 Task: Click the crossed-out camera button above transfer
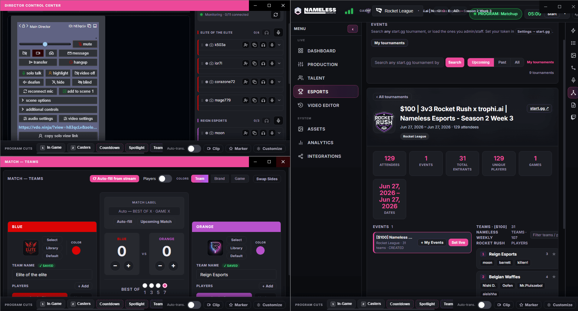(24, 53)
